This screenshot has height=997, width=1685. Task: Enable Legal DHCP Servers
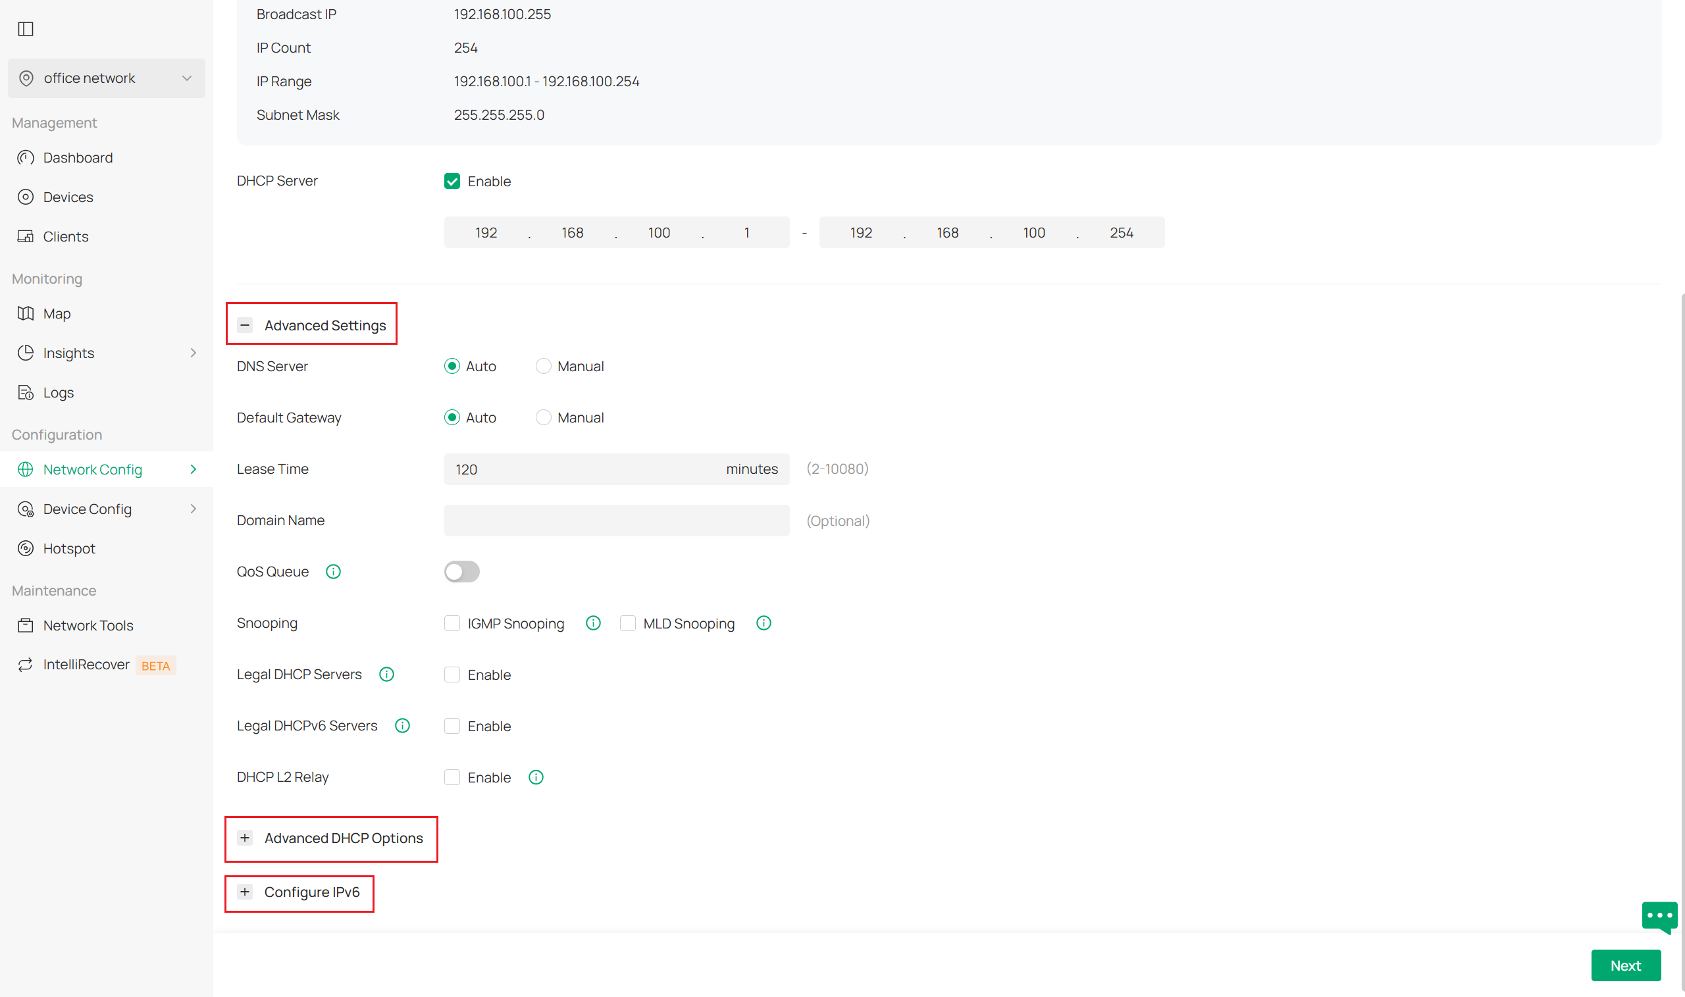pos(452,674)
